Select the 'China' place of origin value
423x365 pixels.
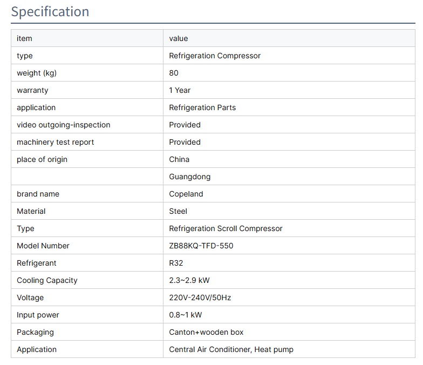coord(179,159)
